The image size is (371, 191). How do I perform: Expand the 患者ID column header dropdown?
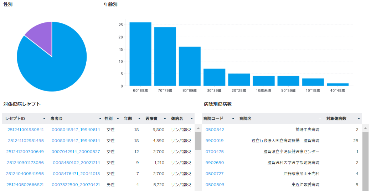[x=100, y=119]
